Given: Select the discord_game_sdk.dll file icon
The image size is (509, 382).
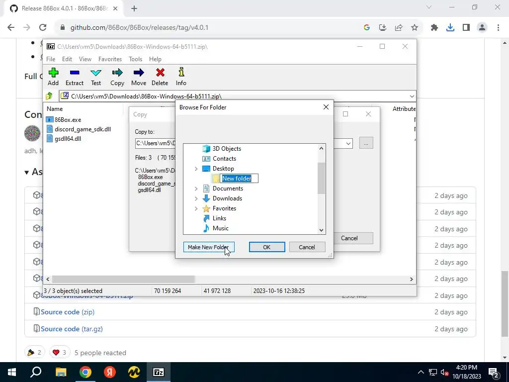Looking at the screenshot, I should tap(50, 129).
